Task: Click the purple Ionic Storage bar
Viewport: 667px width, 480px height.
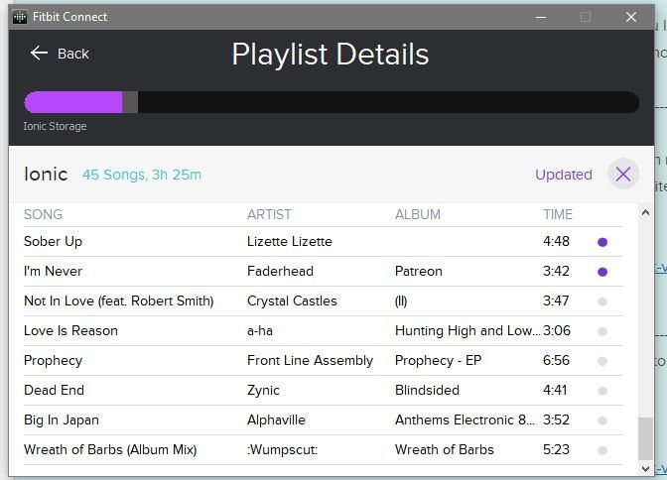Action: (x=73, y=102)
